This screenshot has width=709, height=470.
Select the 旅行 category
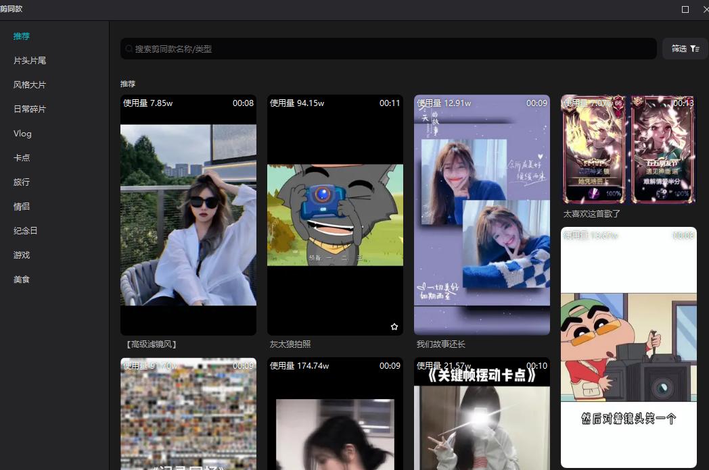tap(22, 182)
